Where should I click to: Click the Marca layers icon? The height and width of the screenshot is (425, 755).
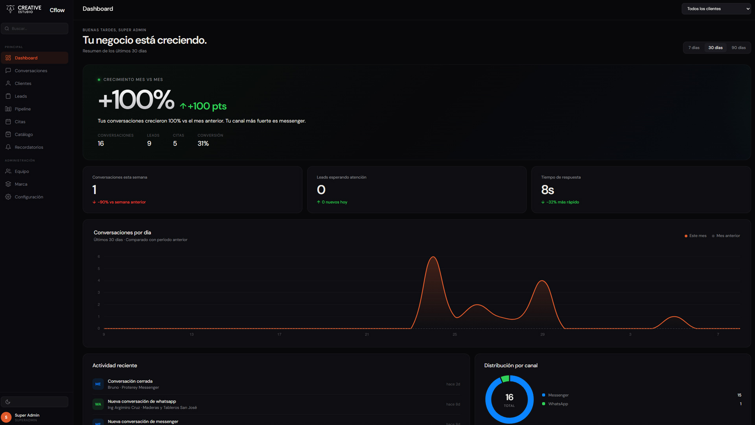[8, 184]
